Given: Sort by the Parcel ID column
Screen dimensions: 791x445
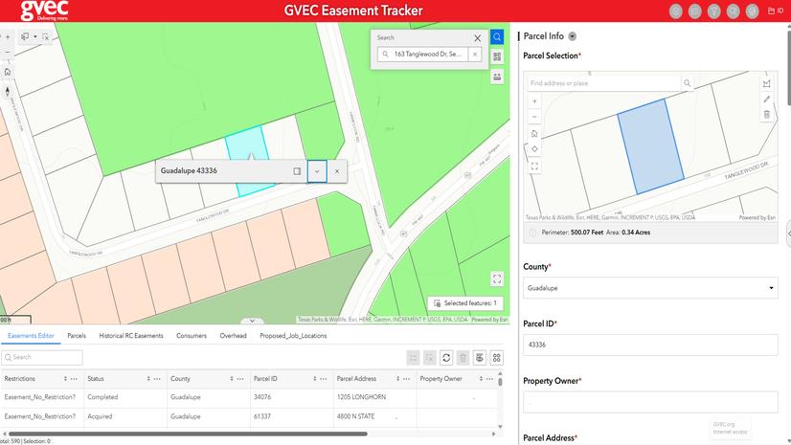Looking at the screenshot, I should [x=315, y=379].
